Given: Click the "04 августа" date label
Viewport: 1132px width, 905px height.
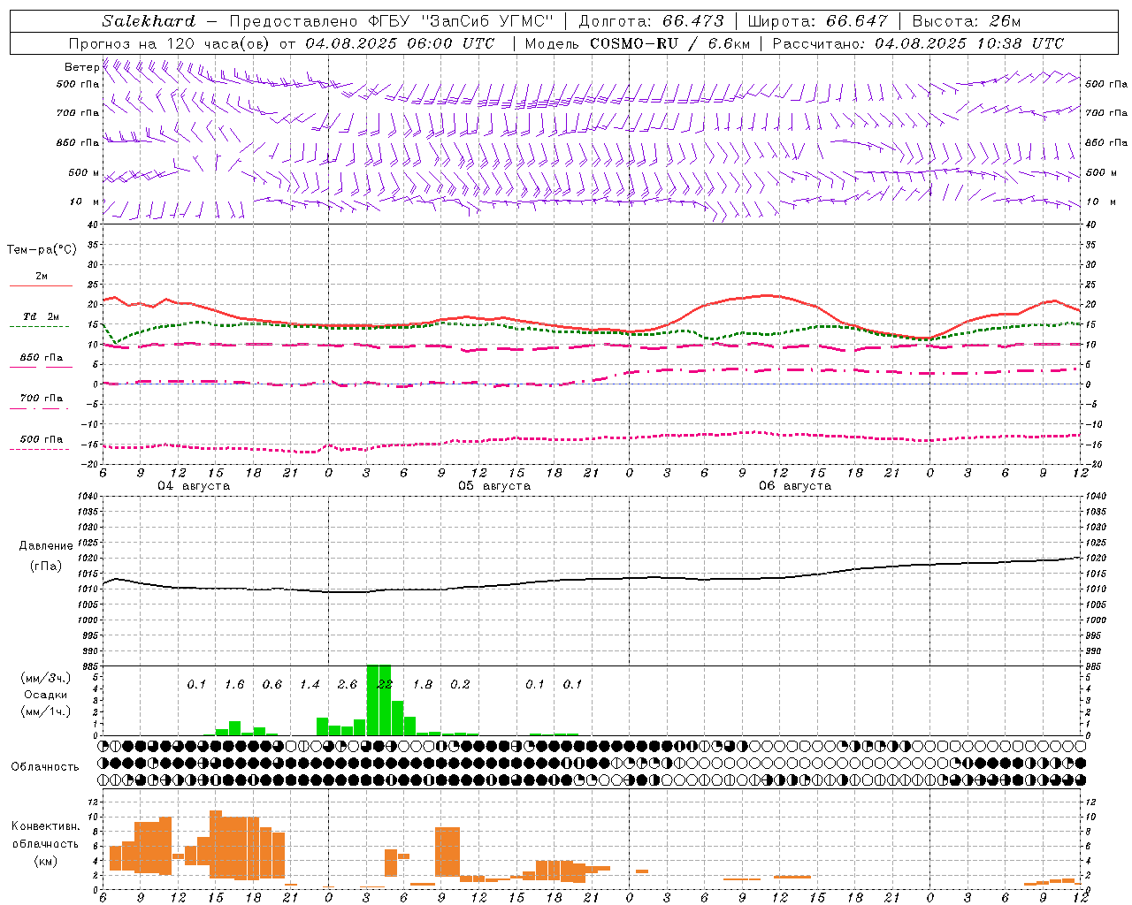Looking at the screenshot, I should [194, 486].
